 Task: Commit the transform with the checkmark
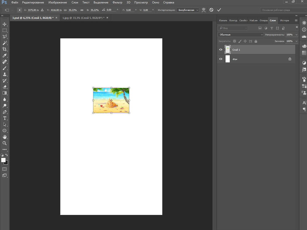219,10
